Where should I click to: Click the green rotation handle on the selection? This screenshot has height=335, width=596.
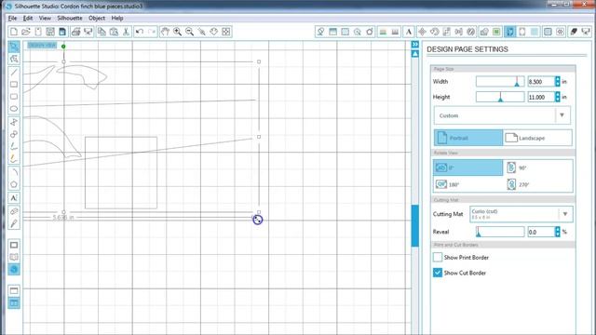63,47
